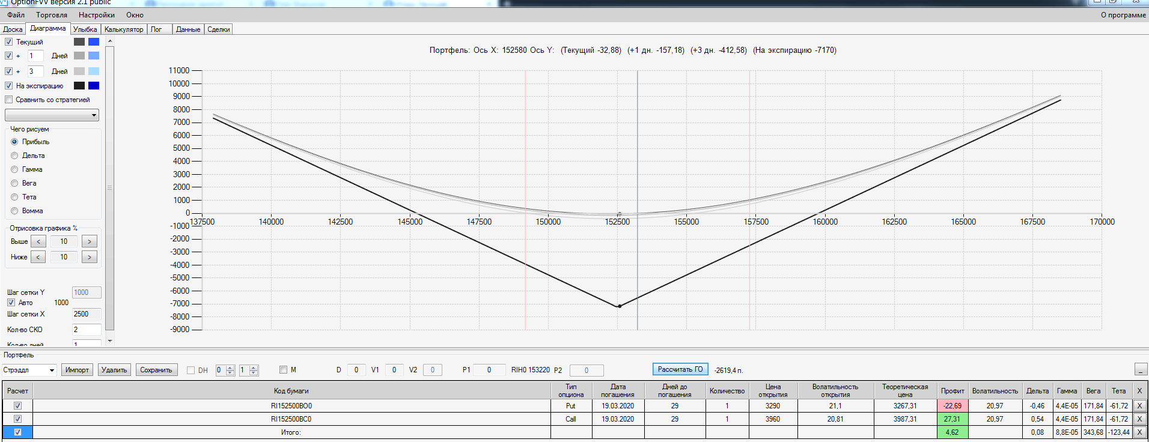The width and height of the screenshot is (1149, 442).
Task: Switch chart to Тета radio option
Action: (14, 197)
